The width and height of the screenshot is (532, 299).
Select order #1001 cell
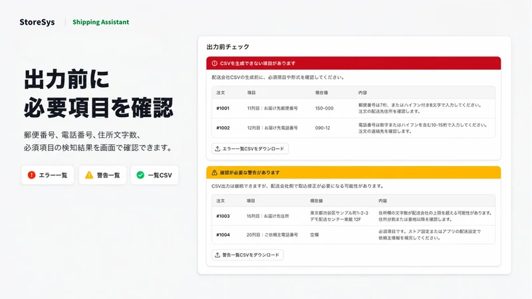point(223,108)
